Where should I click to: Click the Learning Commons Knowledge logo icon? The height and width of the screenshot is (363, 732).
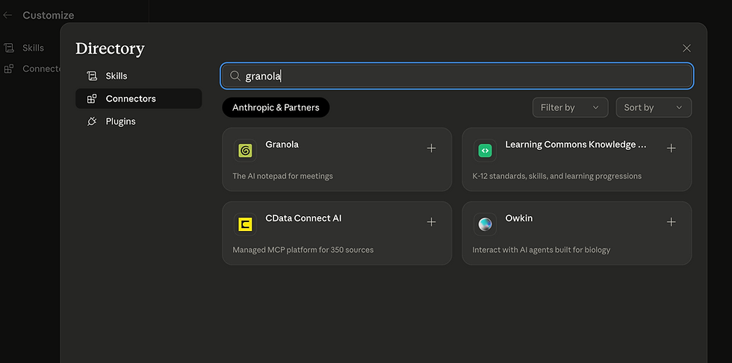click(485, 150)
